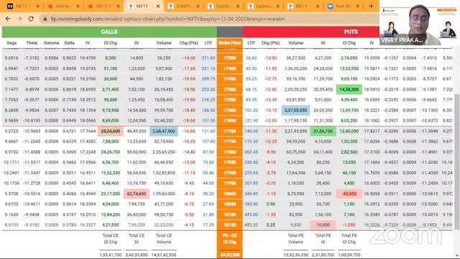Click the 17500 strike price cell
This screenshot has width=460, height=259.
pyautogui.click(x=230, y=89)
